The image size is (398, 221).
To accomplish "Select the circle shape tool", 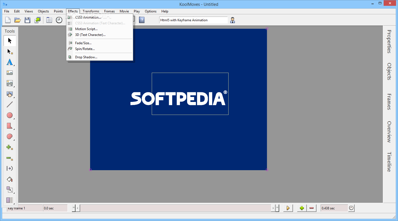I will click(x=10, y=115).
